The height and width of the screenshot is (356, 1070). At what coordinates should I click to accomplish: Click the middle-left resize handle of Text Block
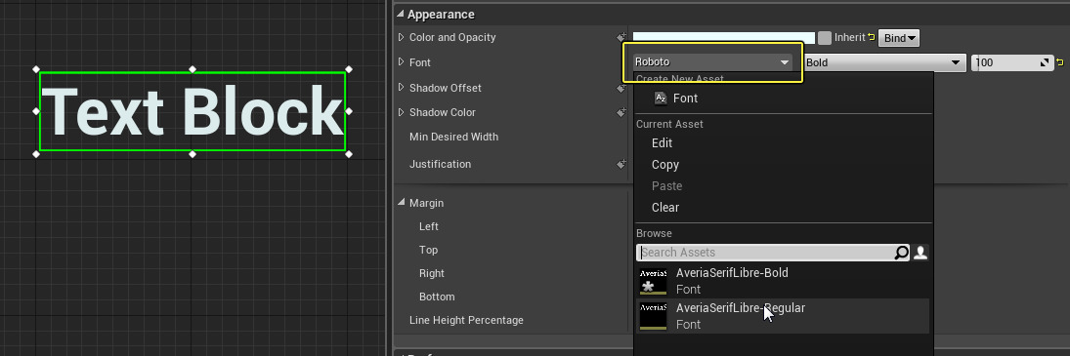tap(36, 111)
